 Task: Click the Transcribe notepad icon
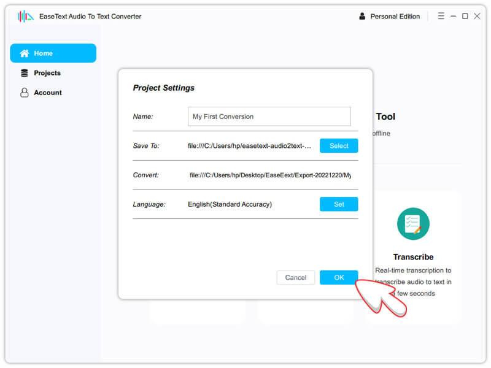click(x=413, y=224)
